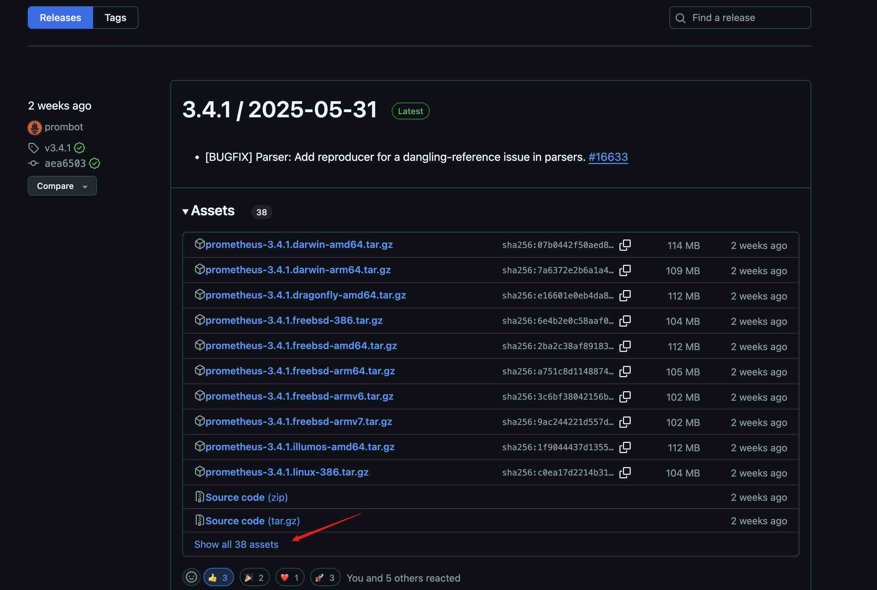The height and width of the screenshot is (590, 877).
Task: Click the prombot avatar icon
Action: click(x=35, y=127)
